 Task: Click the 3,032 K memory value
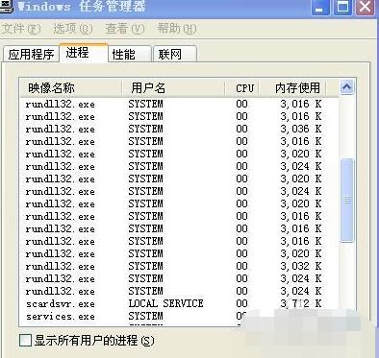pyautogui.click(x=300, y=266)
